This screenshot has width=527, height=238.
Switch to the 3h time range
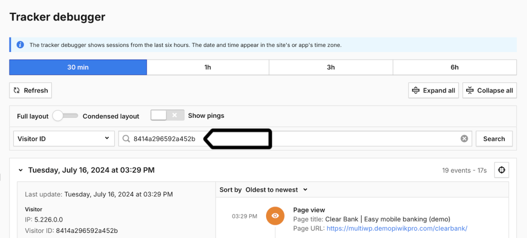(x=331, y=67)
